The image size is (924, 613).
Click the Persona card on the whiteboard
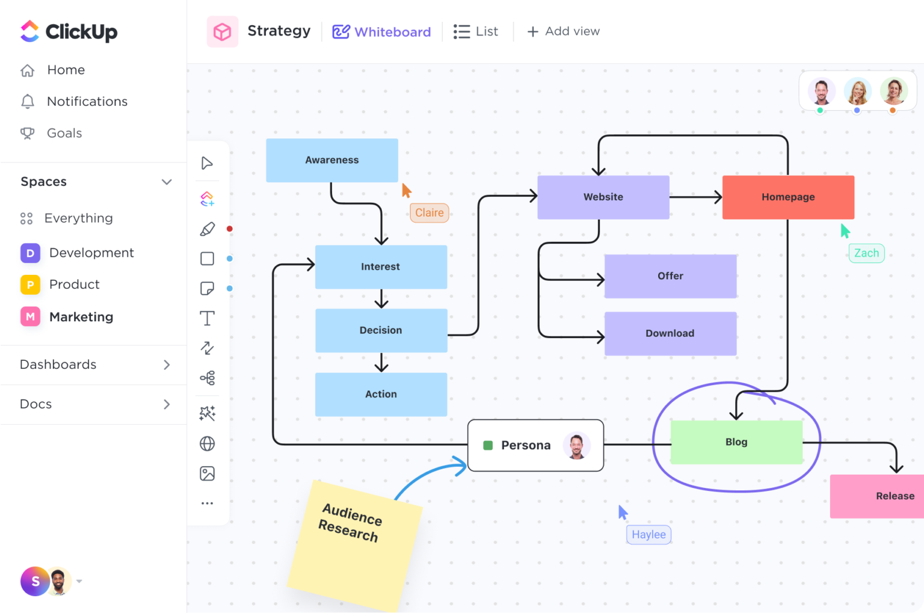click(x=535, y=445)
